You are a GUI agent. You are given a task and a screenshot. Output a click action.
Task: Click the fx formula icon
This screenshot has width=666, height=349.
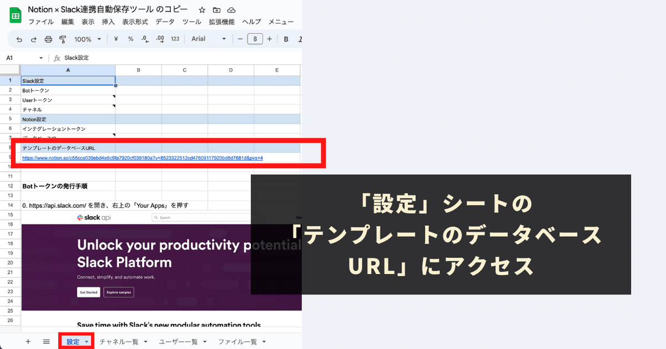coord(57,58)
